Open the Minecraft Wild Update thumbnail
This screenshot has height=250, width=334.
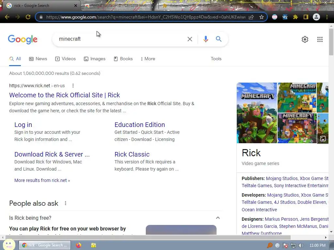(297, 98)
